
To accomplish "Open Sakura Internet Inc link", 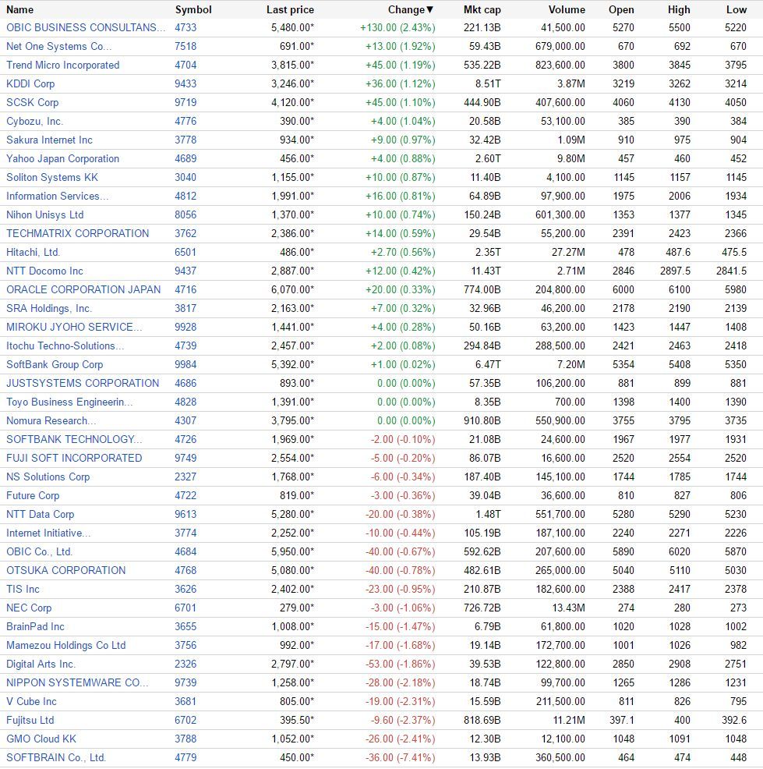I will click(x=49, y=140).
